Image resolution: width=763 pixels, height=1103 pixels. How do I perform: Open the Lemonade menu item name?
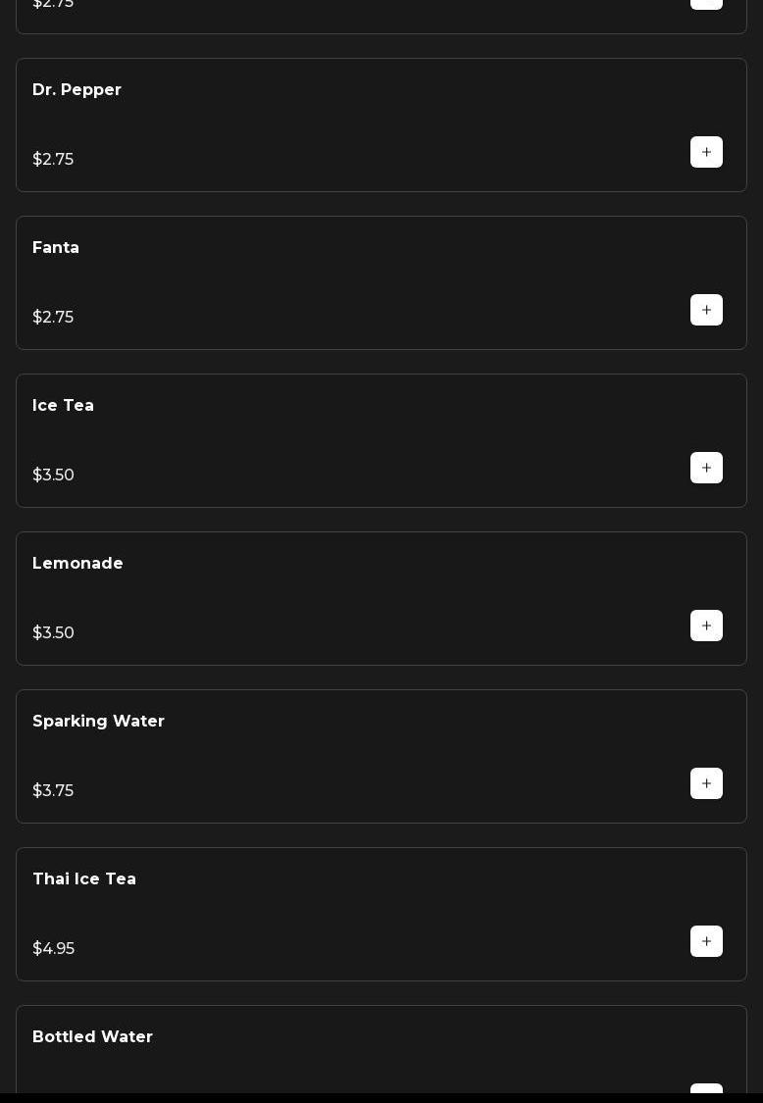pos(77,564)
